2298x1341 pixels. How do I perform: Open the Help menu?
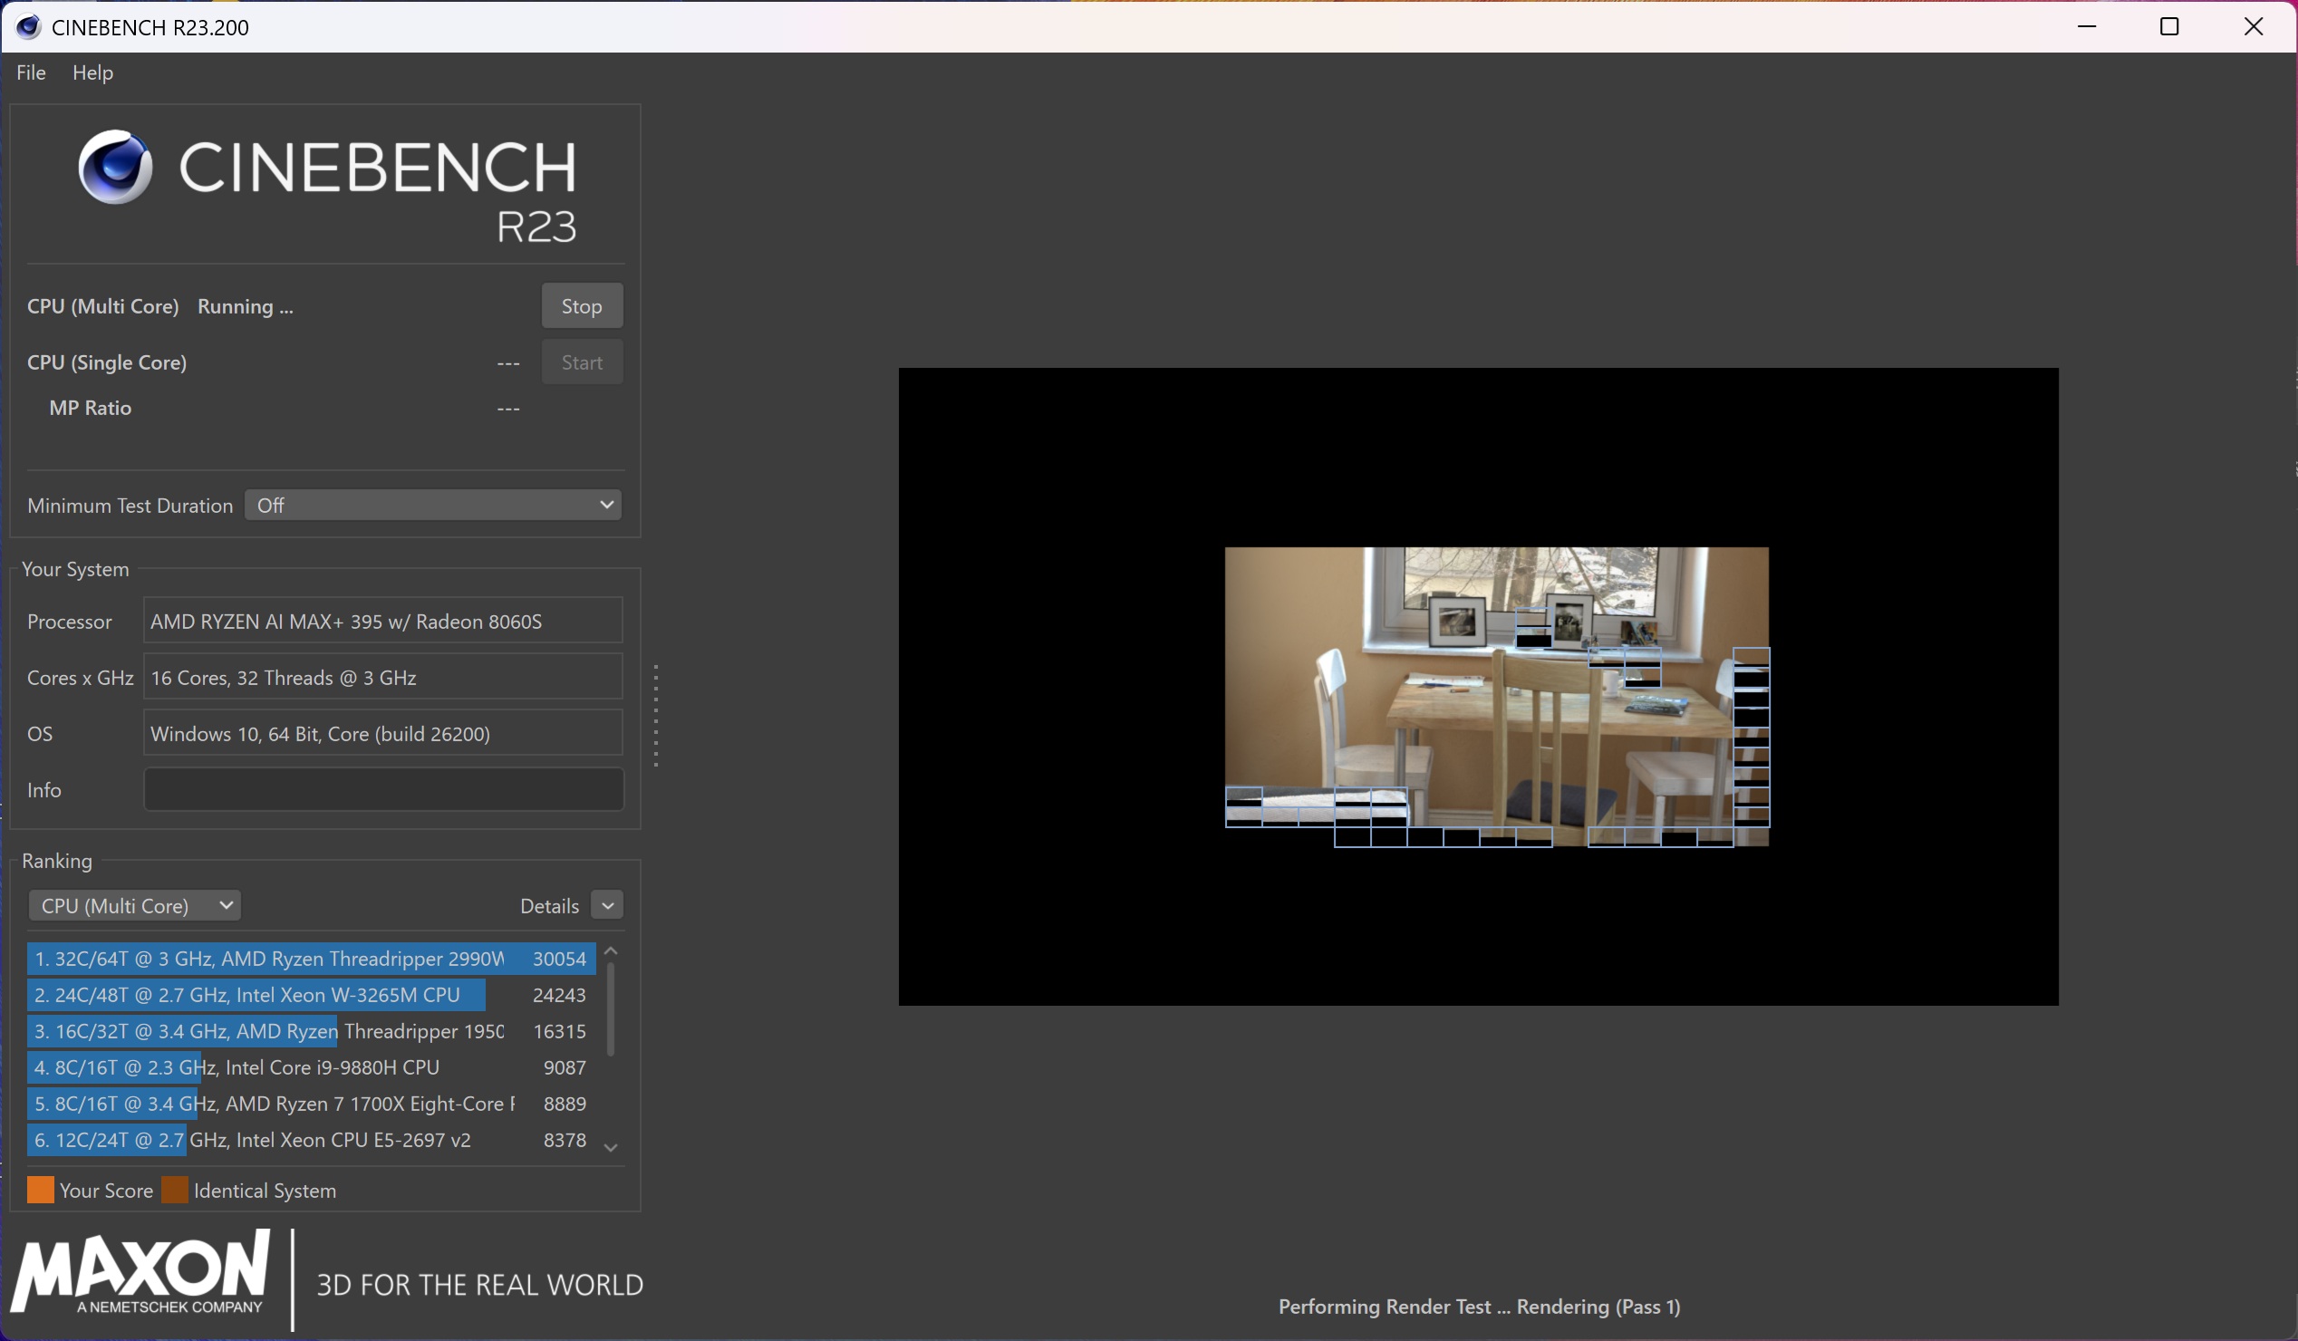coord(93,72)
